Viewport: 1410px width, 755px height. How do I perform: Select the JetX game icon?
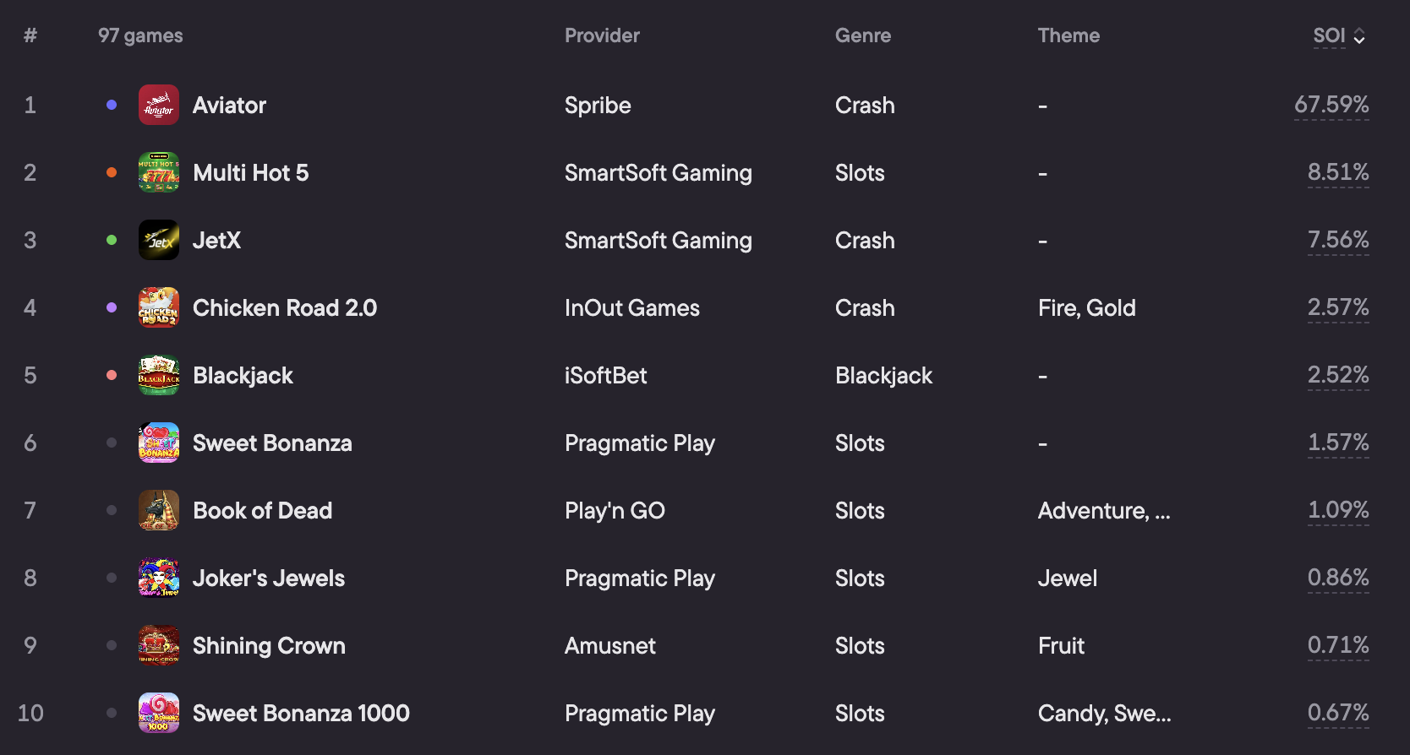159,240
